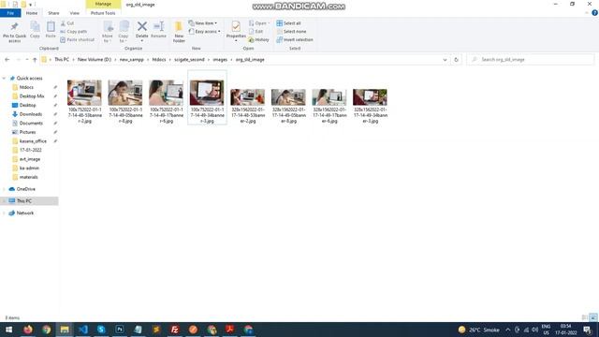Expand address bar history dropdown
Image resolution: width=599 pixels, height=337 pixels.
point(445,60)
